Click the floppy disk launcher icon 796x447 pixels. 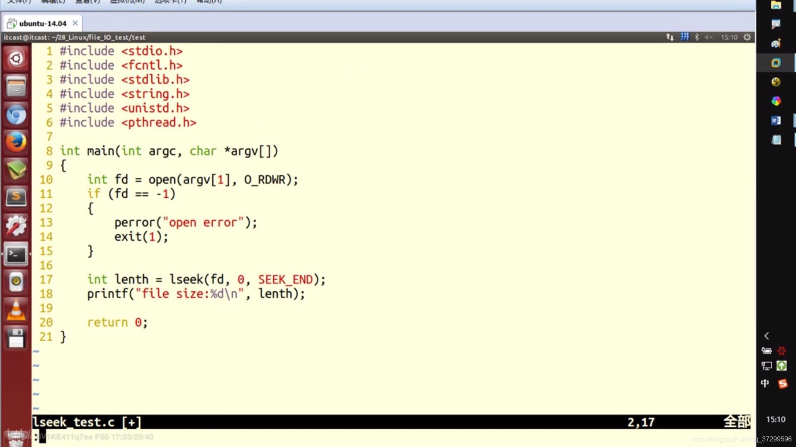[x=16, y=338]
